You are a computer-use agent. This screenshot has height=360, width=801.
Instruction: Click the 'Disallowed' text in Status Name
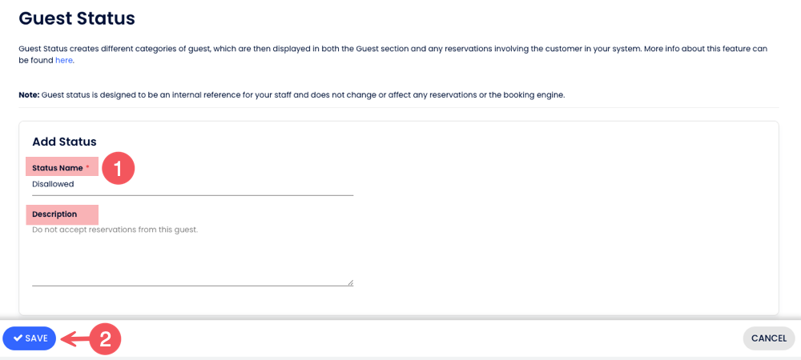pos(53,184)
